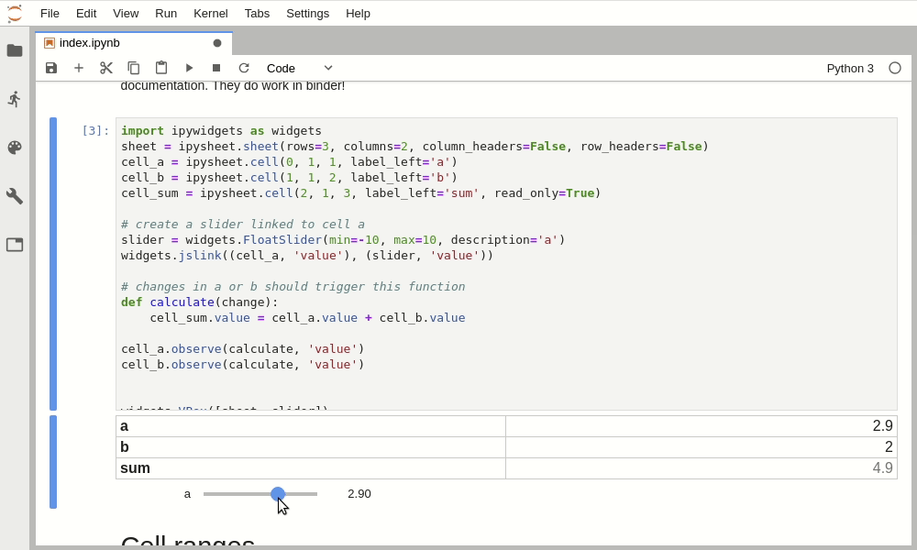917x550 pixels.
Task: Click the slider handle for a
Action: point(278,494)
